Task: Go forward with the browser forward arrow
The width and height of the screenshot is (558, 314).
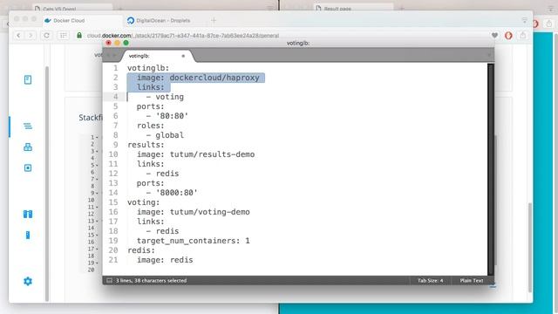Action: point(31,35)
